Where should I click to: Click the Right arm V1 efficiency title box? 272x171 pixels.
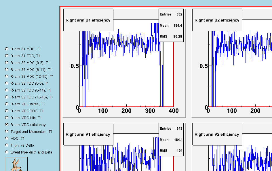pyautogui.click(x=88, y=134)
